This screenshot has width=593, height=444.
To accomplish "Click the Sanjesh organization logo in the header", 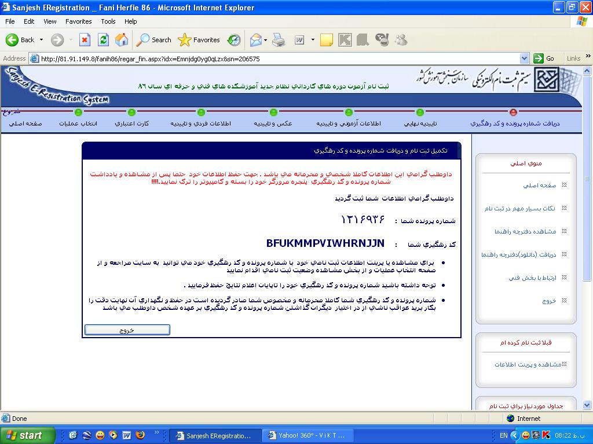I will 547,79.
